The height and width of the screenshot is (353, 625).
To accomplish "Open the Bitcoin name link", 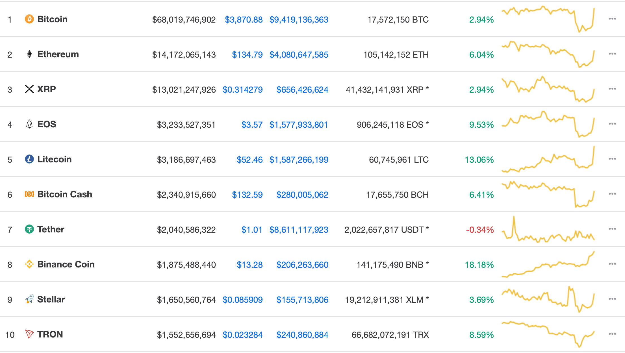I will pos(53,19).
